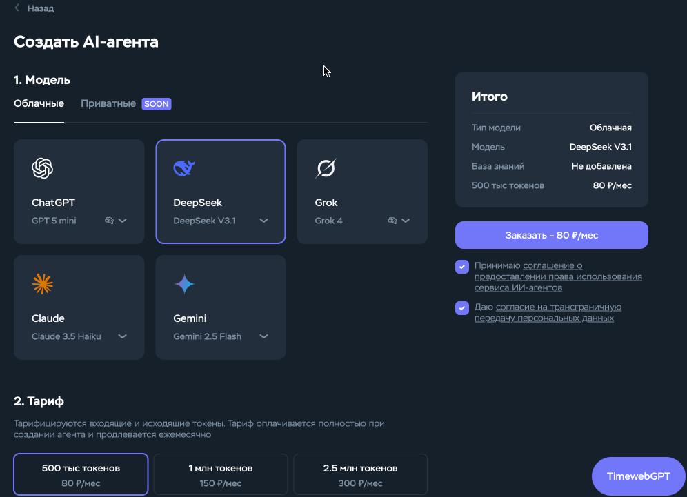687x497 pixels.
Task: Click the Модель label in summary
Action: (x=488, y=147)
